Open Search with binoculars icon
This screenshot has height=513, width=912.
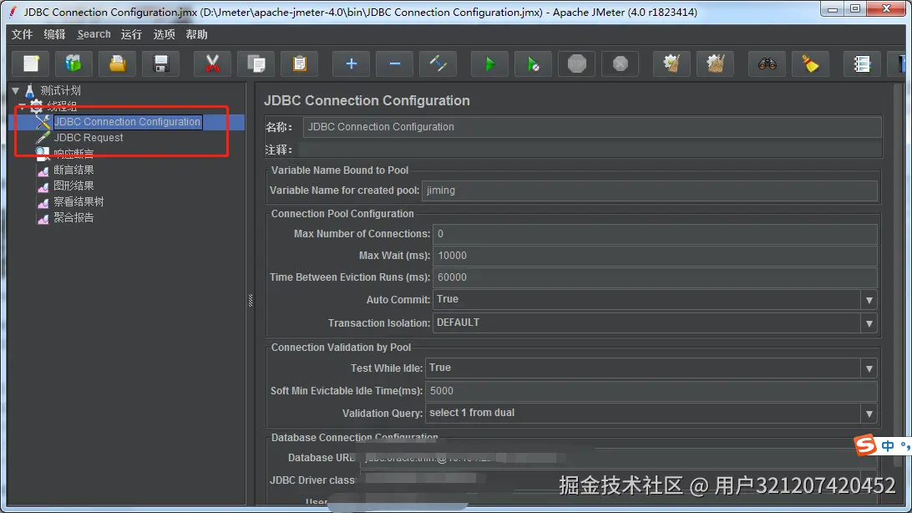[767, 63]
